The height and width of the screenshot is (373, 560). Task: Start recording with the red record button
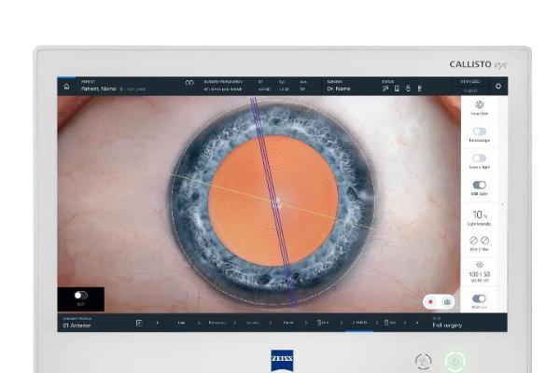click(x=431, y=301)
